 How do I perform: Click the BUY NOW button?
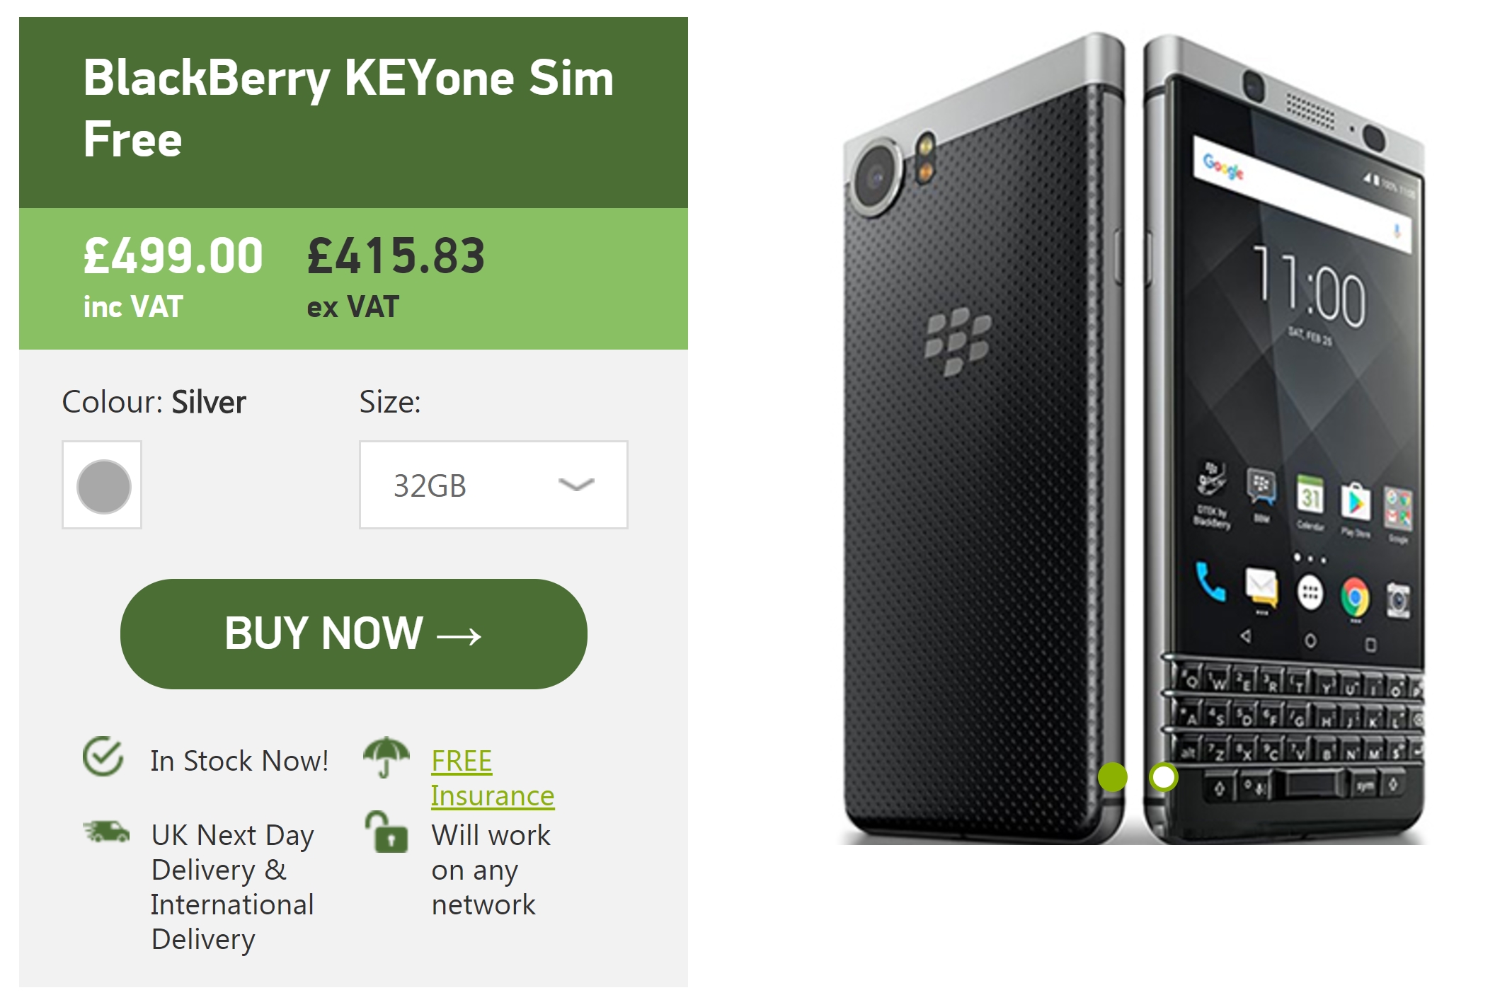(x=353, y=634)
